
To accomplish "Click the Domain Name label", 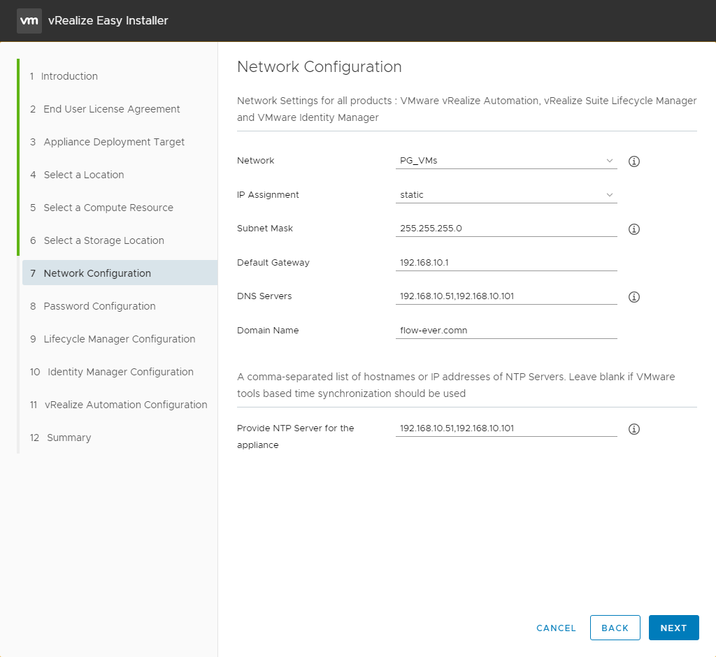I will tap(268, 331).
